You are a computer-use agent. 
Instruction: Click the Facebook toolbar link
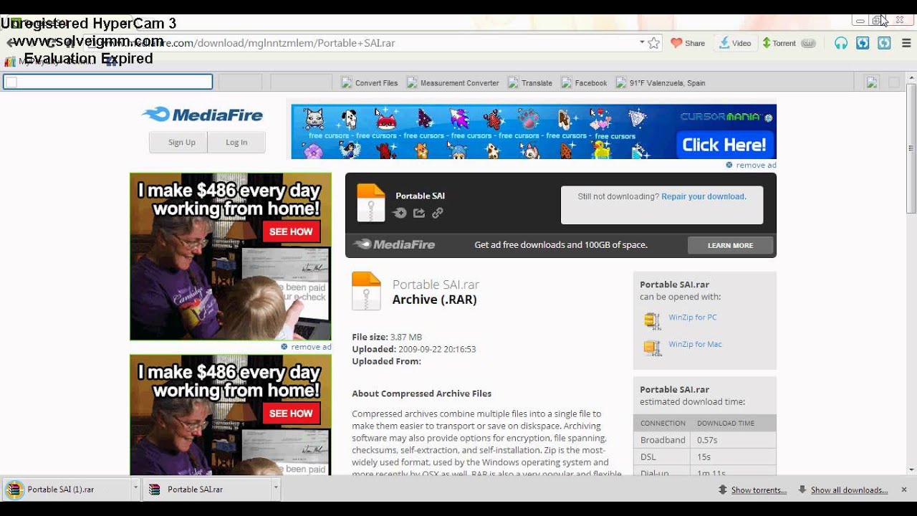point(584,83)
